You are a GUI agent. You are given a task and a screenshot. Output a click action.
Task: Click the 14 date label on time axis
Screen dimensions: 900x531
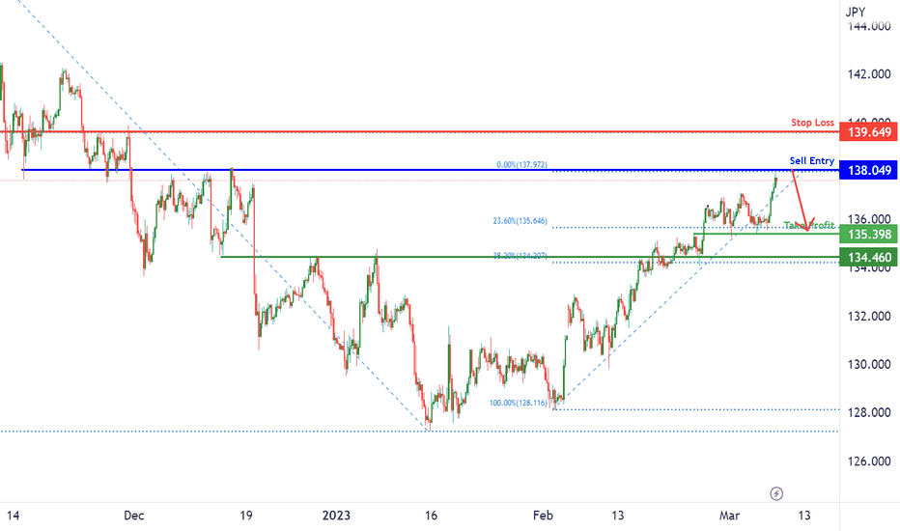click(14, 516)
